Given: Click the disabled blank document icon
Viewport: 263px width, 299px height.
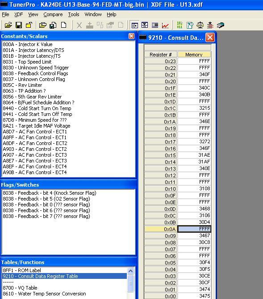Looking at the screenshot, I should coord(121,25).
